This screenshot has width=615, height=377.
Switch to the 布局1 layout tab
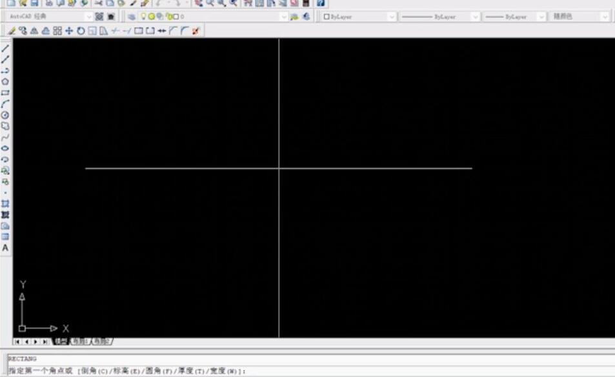(80, 341)
